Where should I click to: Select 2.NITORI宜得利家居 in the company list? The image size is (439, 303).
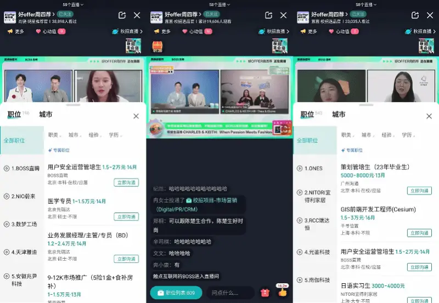[315, 196]
